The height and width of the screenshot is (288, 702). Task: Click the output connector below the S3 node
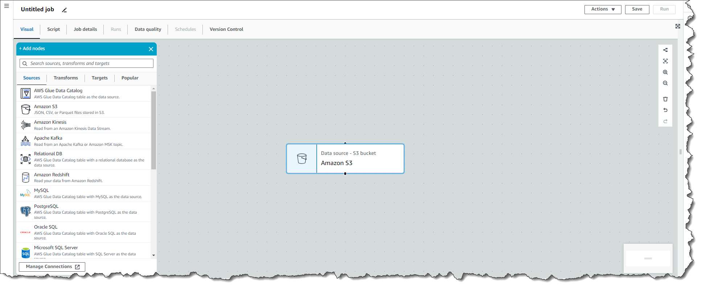(x=345, y=174)
